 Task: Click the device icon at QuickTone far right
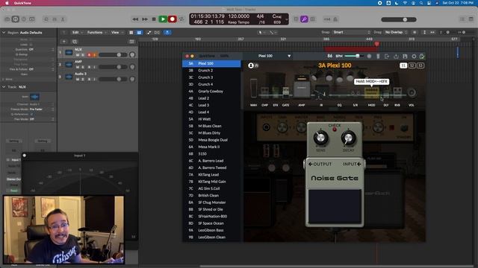422,57
